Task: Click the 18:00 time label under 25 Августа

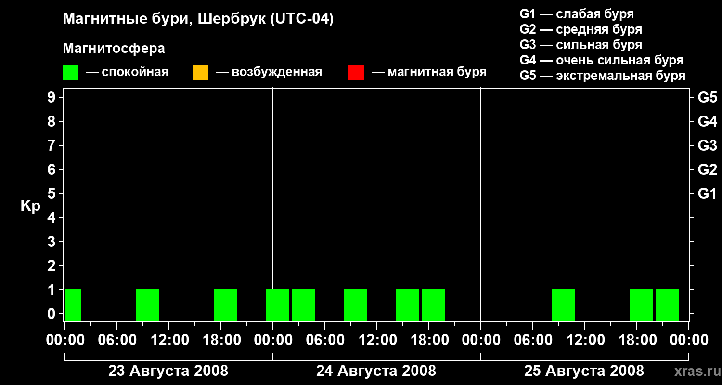Action: (x=637, y=340)
